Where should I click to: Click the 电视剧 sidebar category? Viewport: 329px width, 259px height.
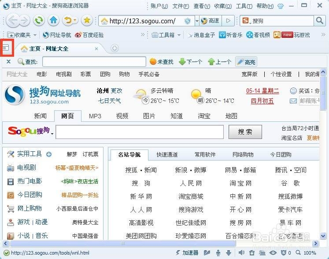pyautogui.click(x=26, y=168)
